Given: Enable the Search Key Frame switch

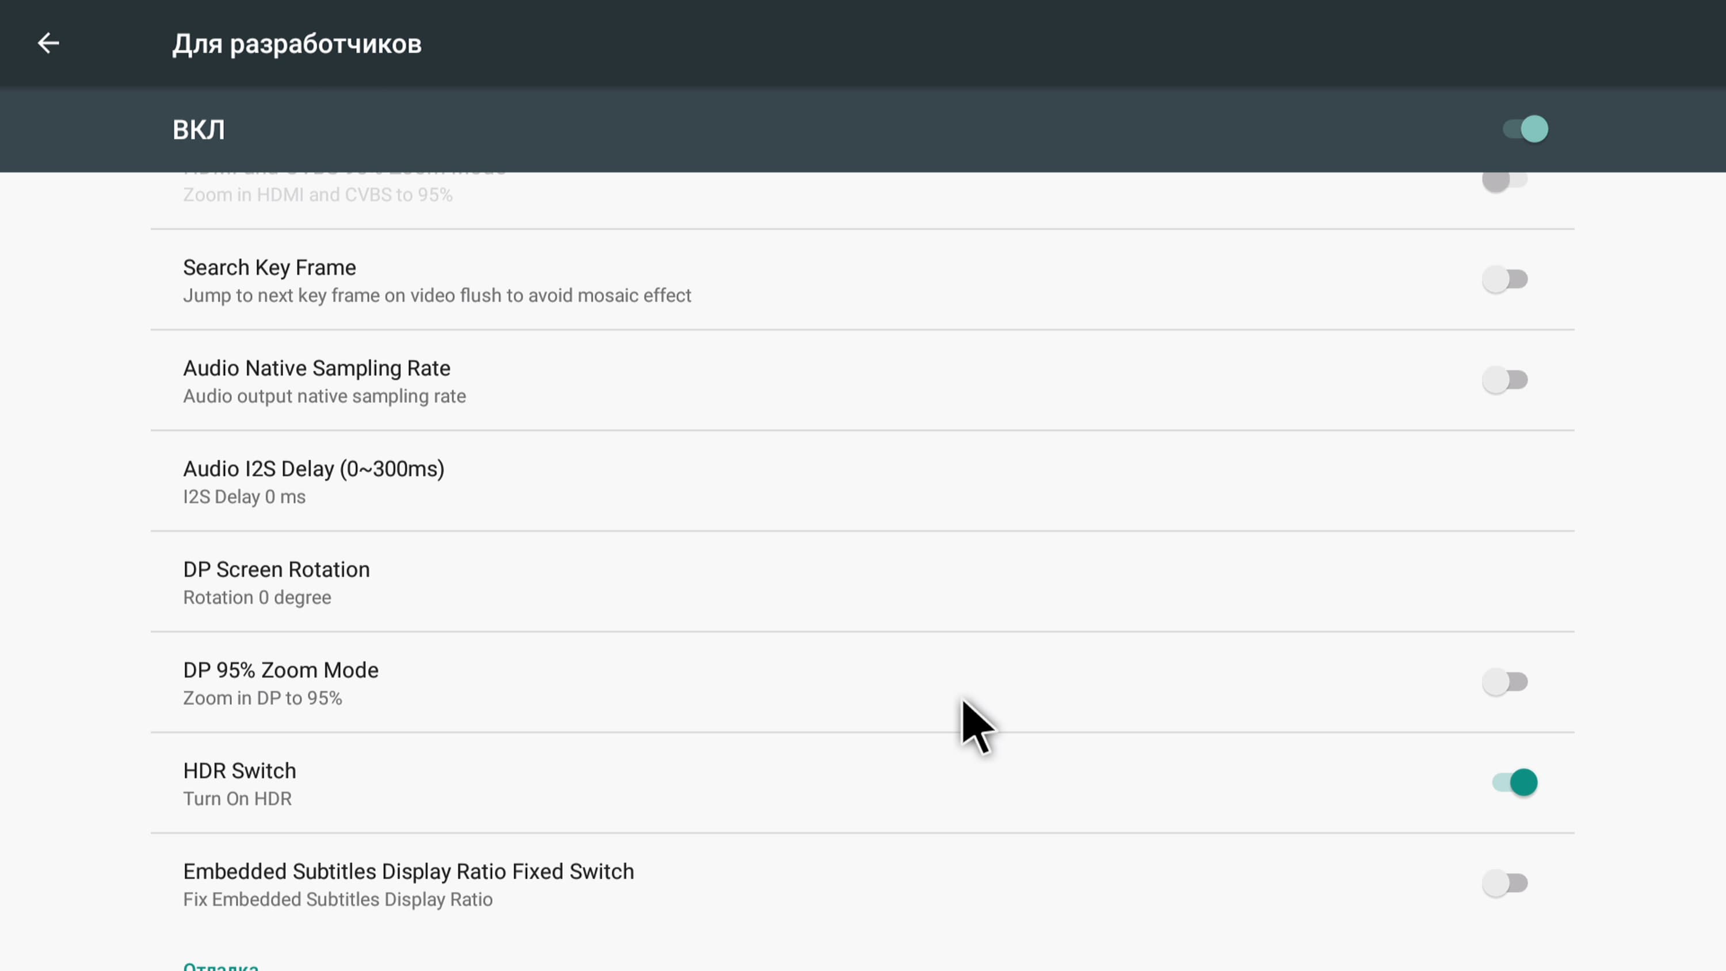Looking at the screenshot, I should click(1504, 280).
